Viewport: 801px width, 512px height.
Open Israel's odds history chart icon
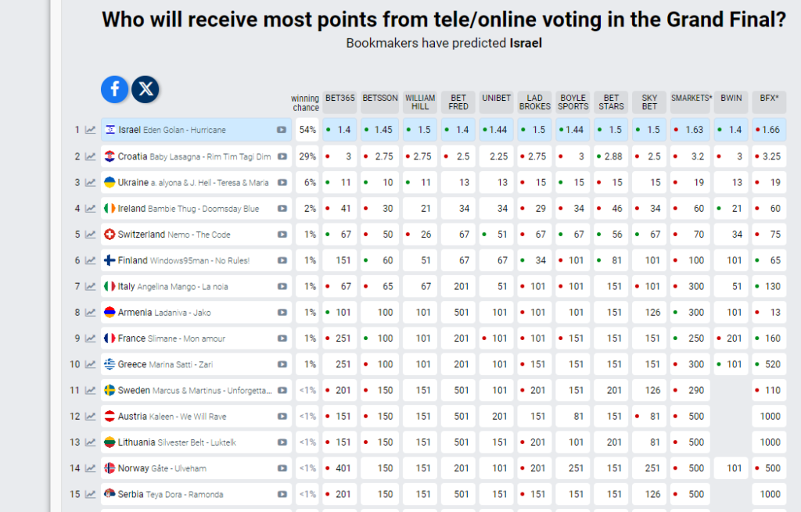(91, 131)
